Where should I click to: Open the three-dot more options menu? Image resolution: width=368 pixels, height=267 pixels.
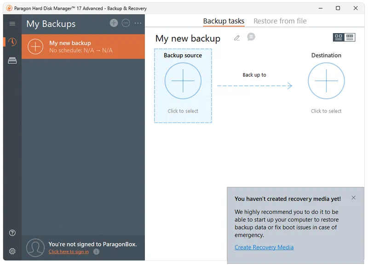click(x=138, y=23)
